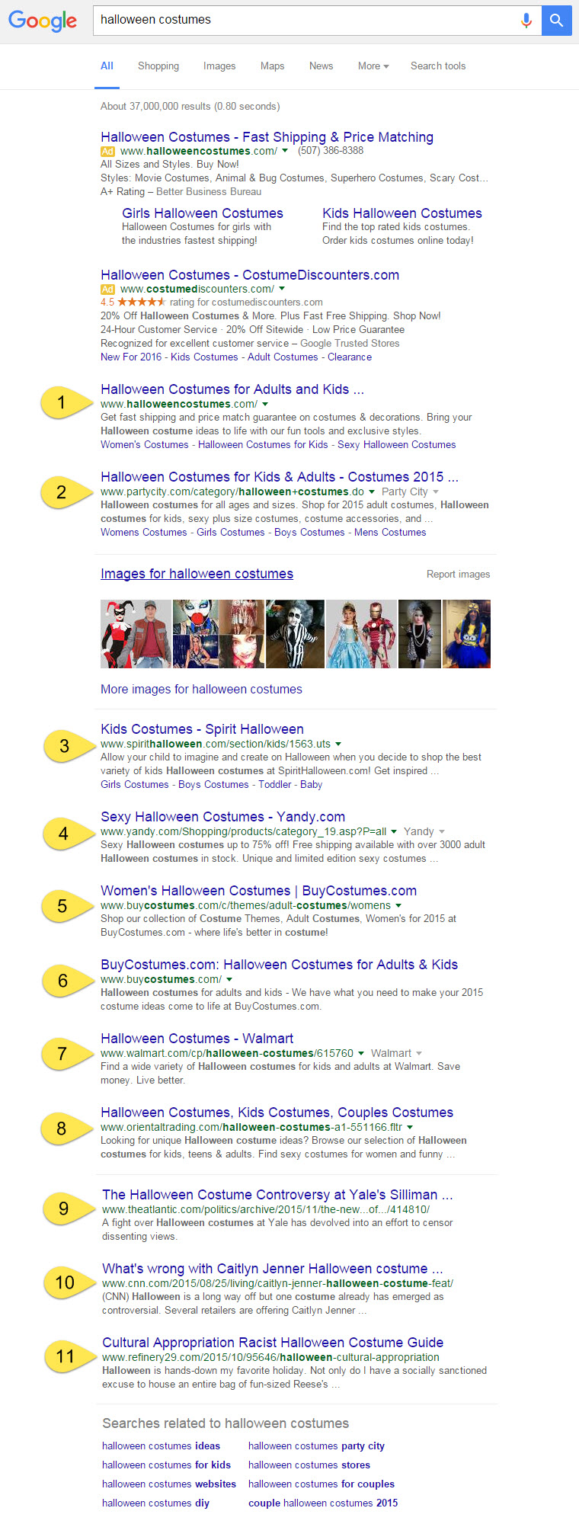Click the search field containing halloween costumes
This screenshot has height=1524, width=579.
[305, 21]
